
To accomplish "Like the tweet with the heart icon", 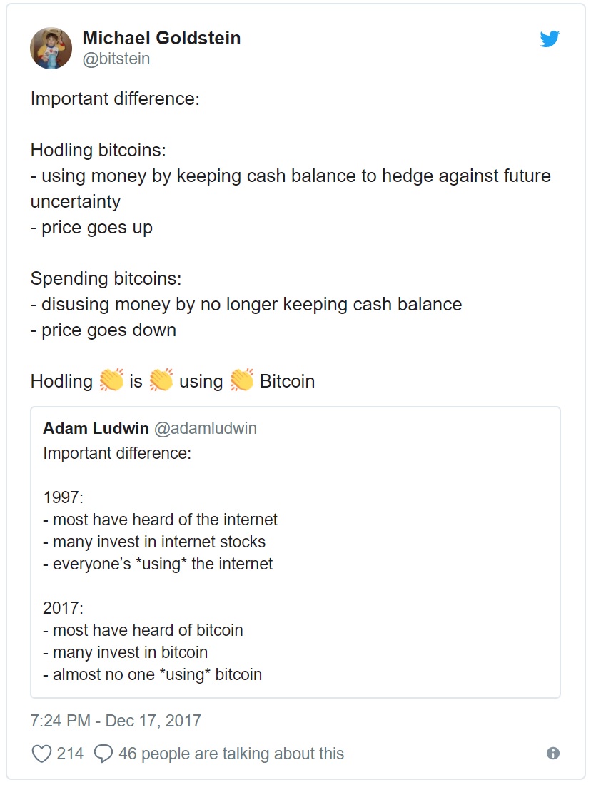I will tap(41, 754).
